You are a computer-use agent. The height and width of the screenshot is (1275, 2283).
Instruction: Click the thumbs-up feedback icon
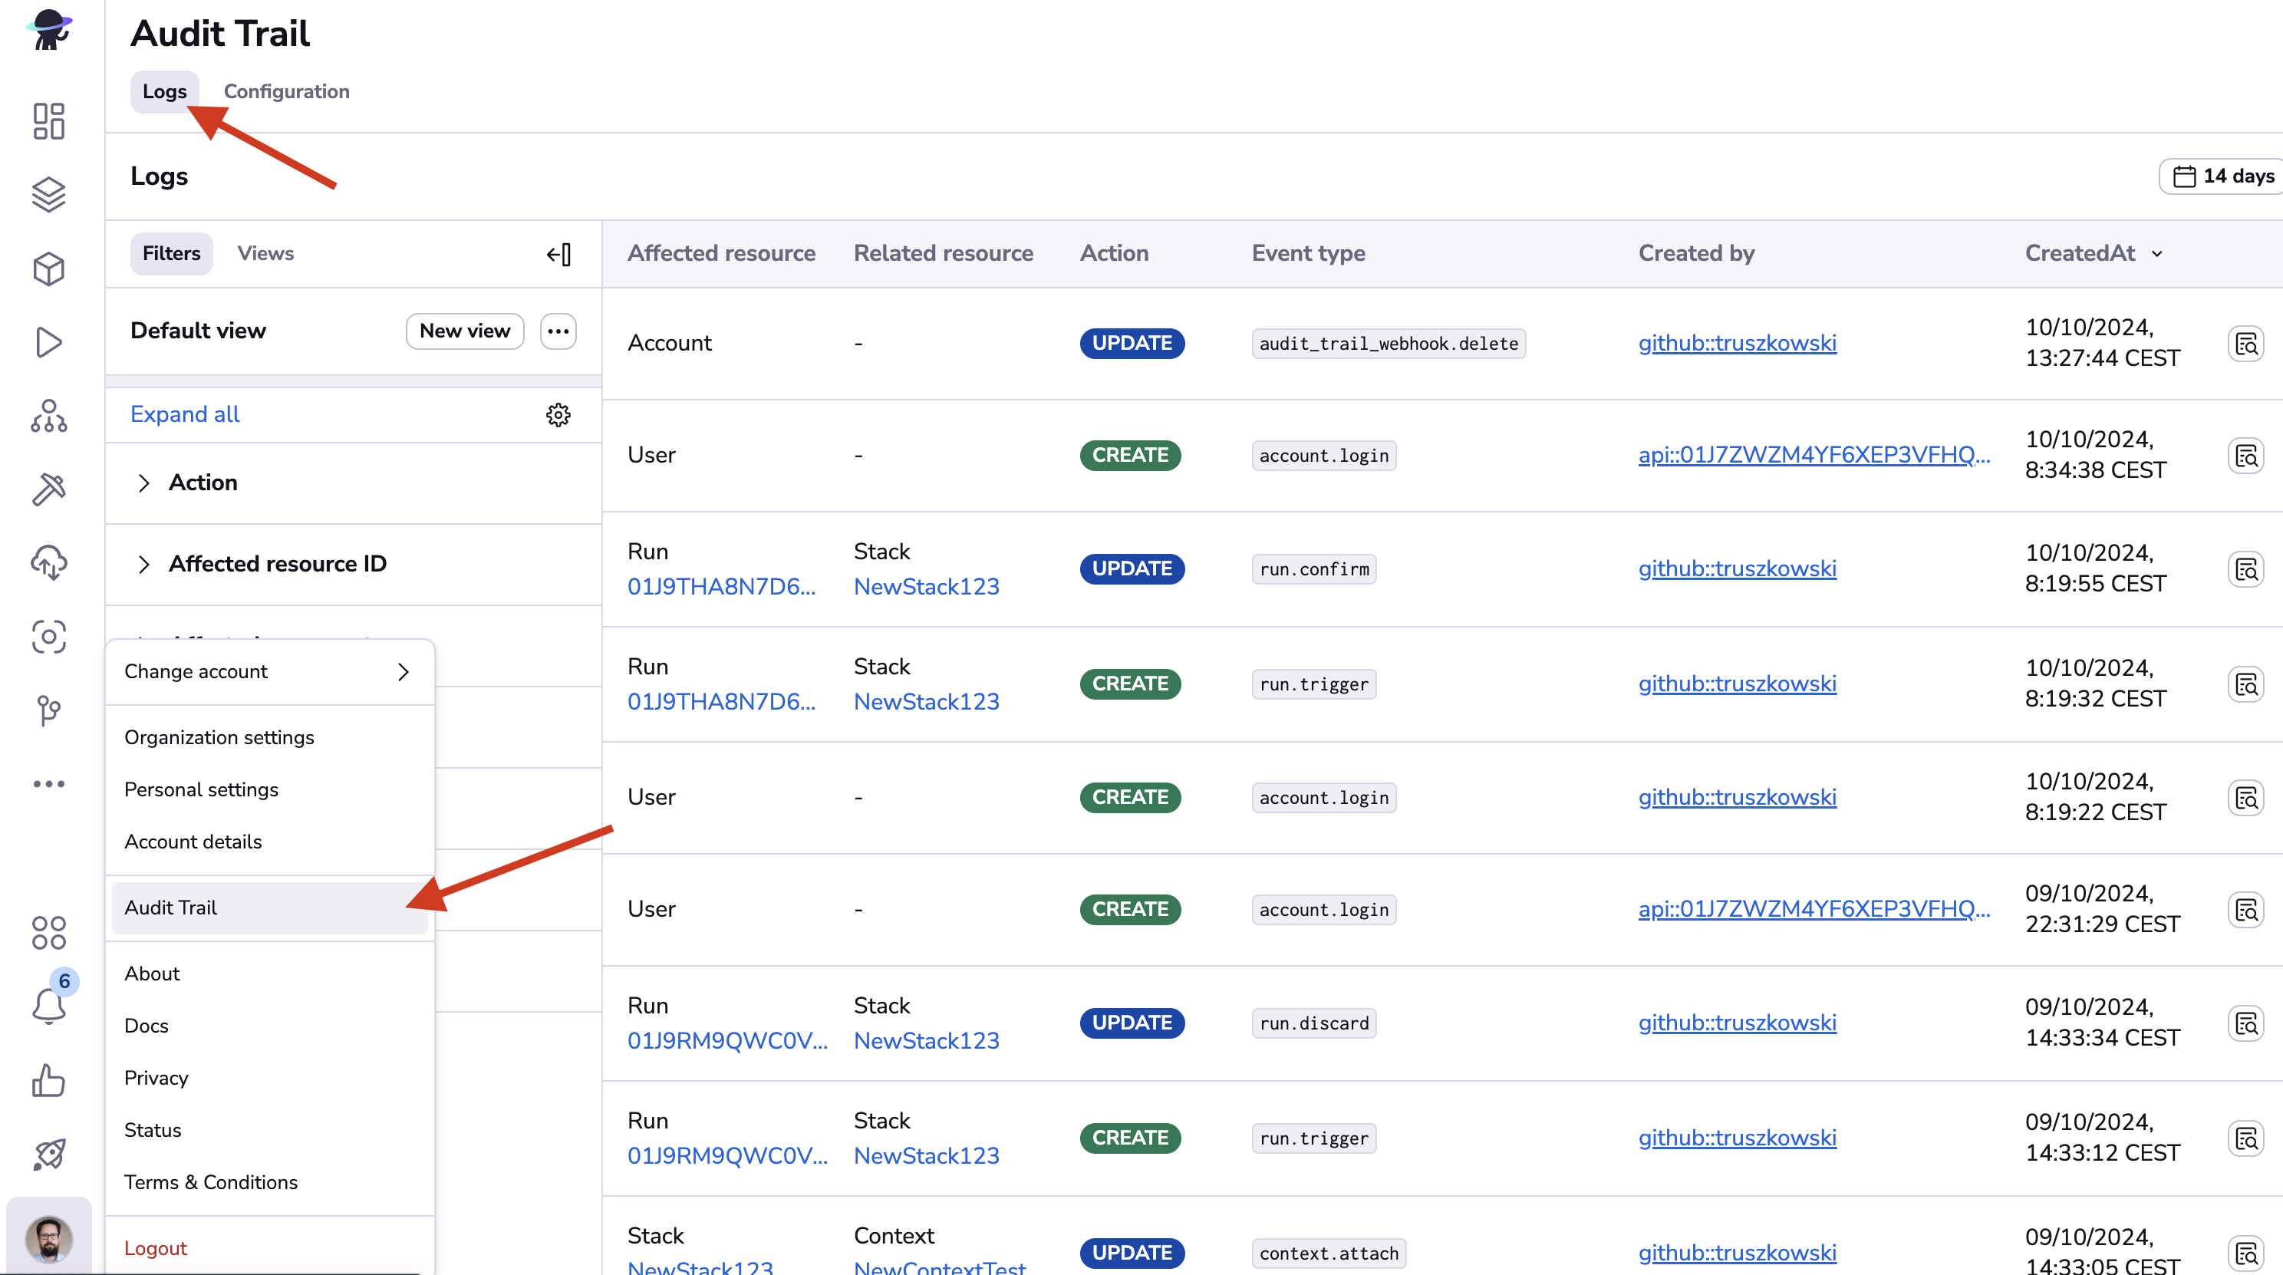49,1080
